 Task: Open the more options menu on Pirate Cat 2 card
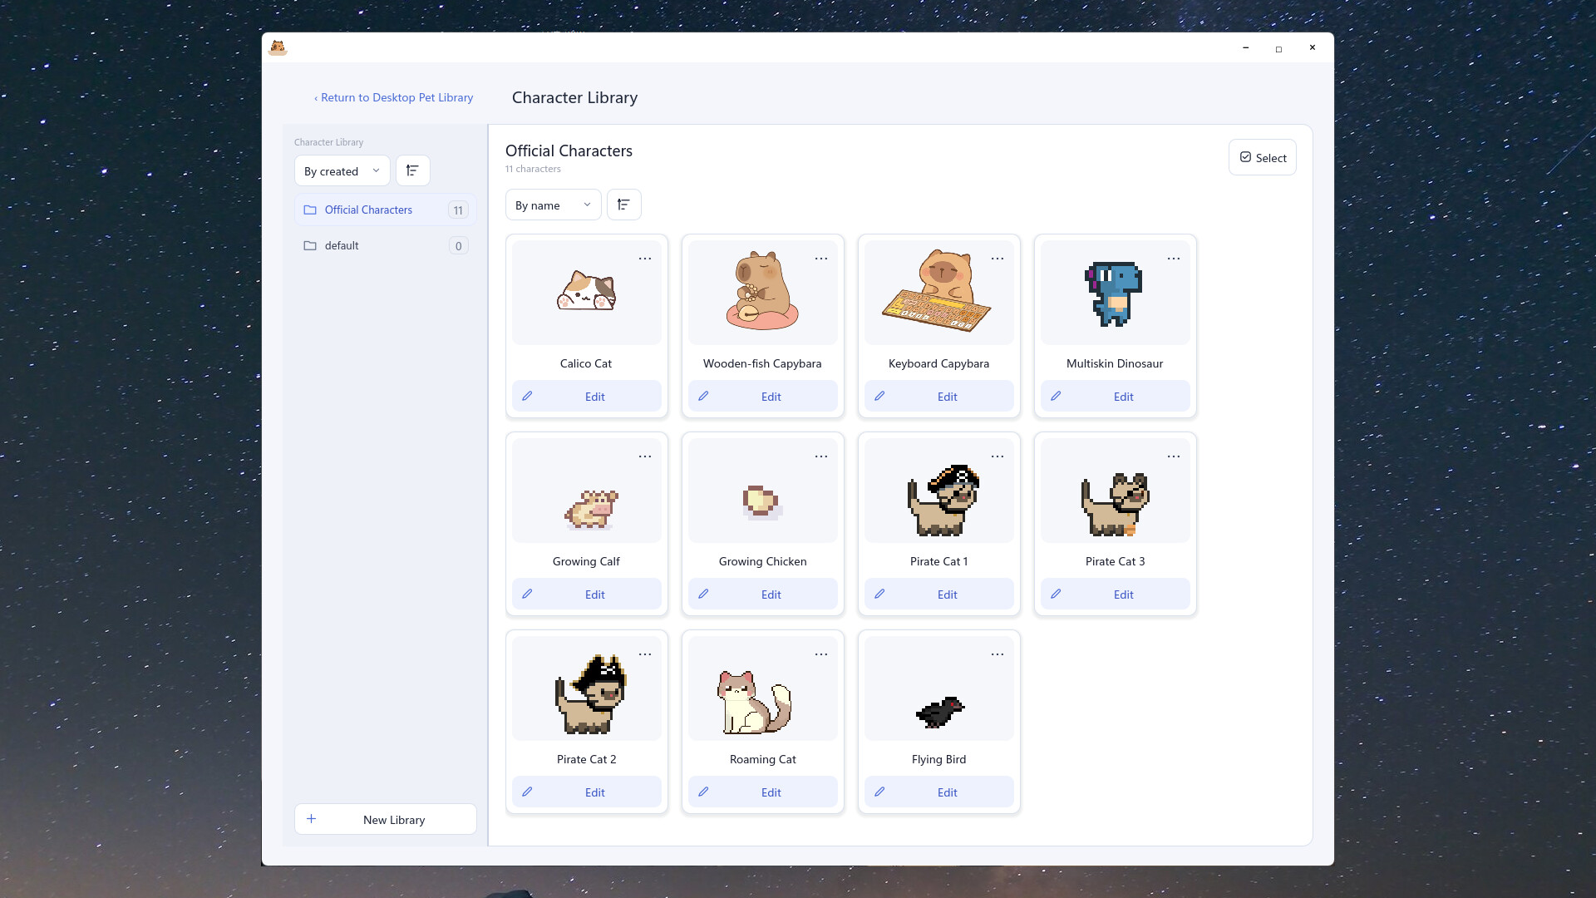(645, 654)
